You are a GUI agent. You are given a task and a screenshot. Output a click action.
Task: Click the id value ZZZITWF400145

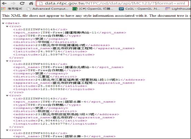click(x=39, y=30)
